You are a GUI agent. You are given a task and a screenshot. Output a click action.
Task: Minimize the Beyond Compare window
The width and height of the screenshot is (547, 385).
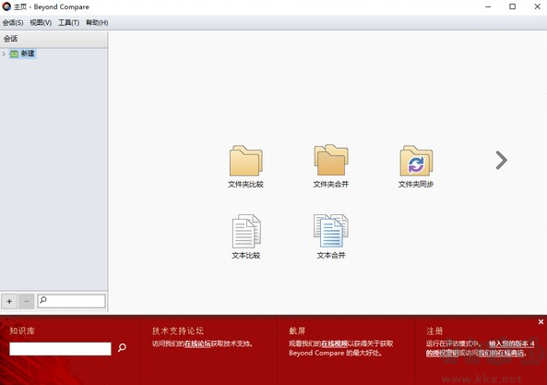pos(488,6)
